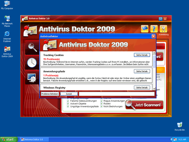Click the blue book icon in header
Image resolution: width=189 pixels, height=142 pixels.
[x=144, y=29]
